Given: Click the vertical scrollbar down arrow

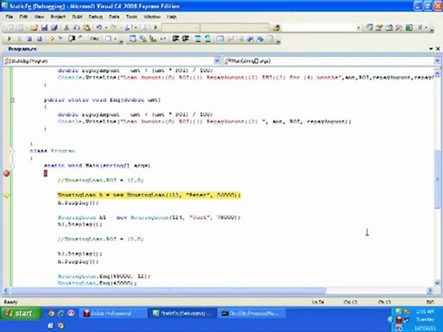Looking at the screenshot, I should click(437, 283).
